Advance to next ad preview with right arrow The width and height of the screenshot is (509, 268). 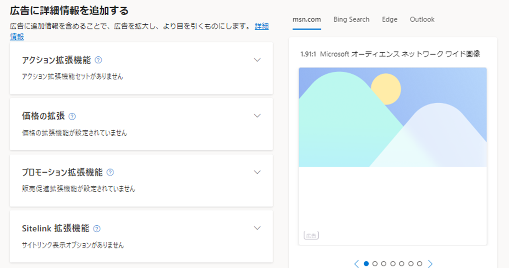(x=430, y=264)
